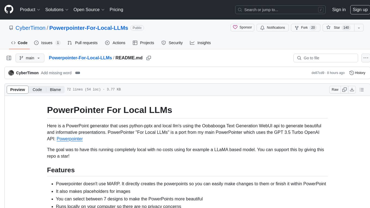370x208 pixels.
Task: Click the PowerPointer For Local LLMs heading
Action: tap(110, 110)
